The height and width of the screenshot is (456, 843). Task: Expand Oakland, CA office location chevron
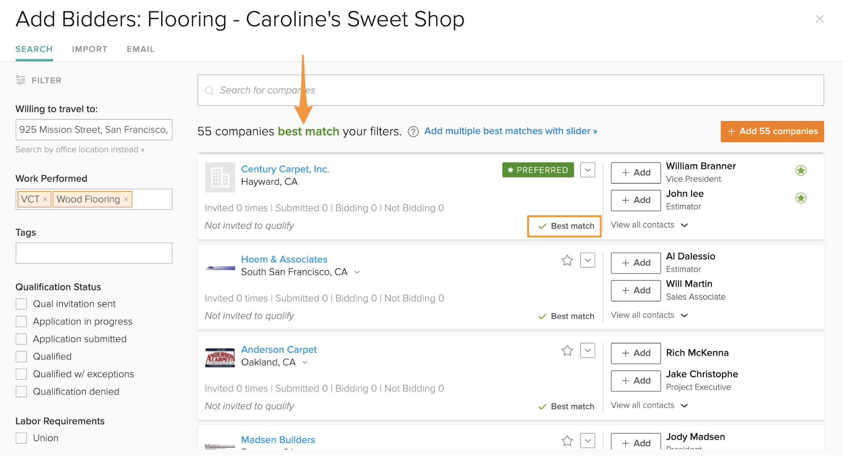tap(305, 362)
